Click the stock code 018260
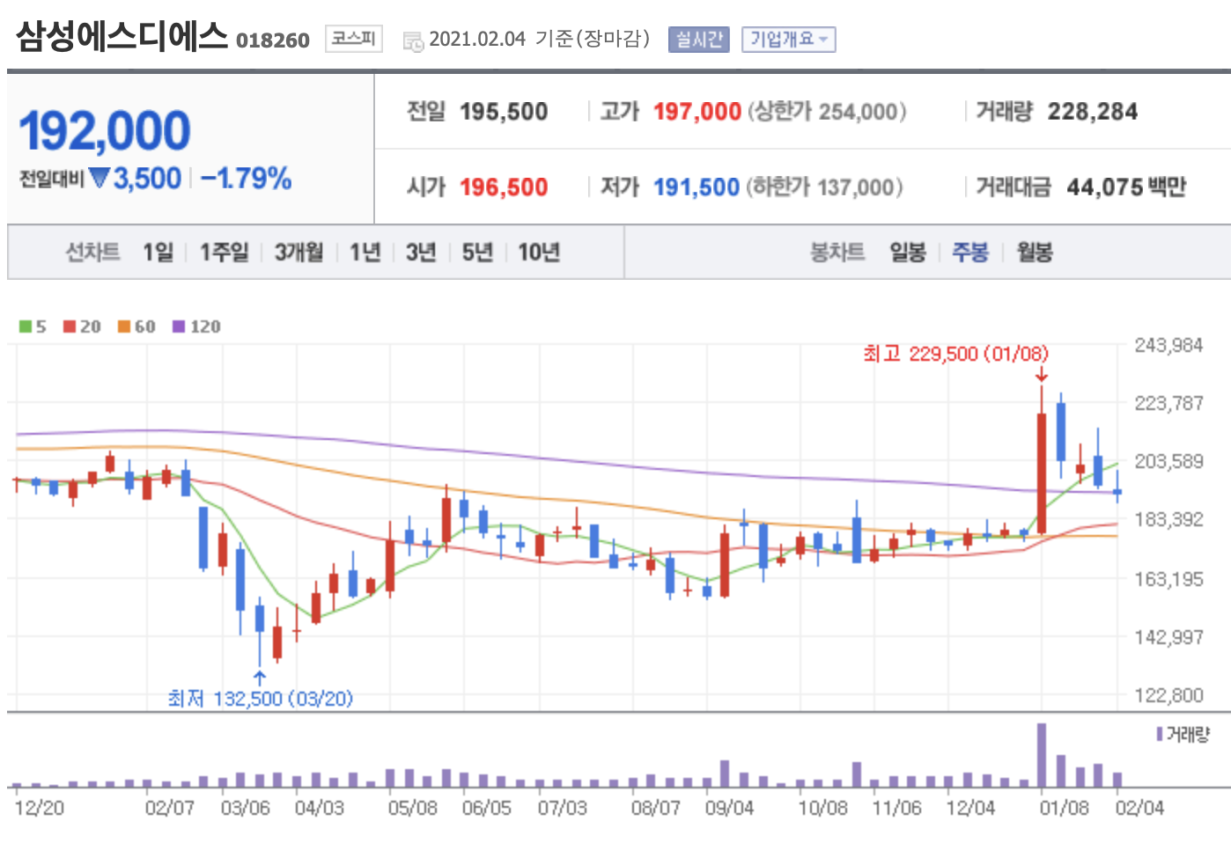1231x843 pixels. pyautogui.click(x=273, y=40)
